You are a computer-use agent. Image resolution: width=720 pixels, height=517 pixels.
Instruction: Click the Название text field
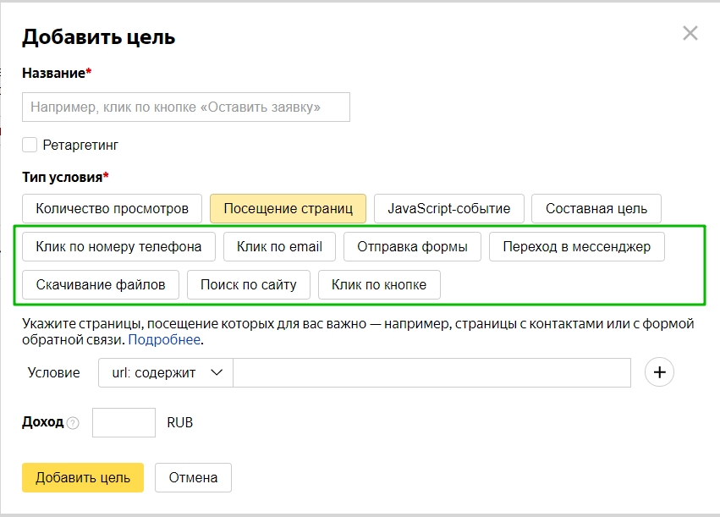(x=186, y=107)
